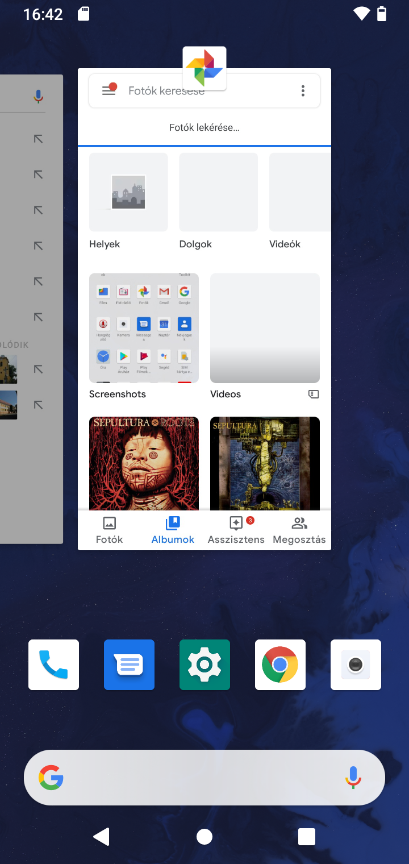Image resolution: width=409 pixels, height=864 pixels.
Task: Tap the SD card status icon
Action: pos(84,14)
